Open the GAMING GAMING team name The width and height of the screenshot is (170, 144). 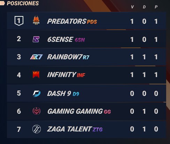pos(75,111)
